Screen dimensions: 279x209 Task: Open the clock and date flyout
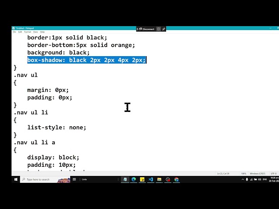click(x=274, y=179)
